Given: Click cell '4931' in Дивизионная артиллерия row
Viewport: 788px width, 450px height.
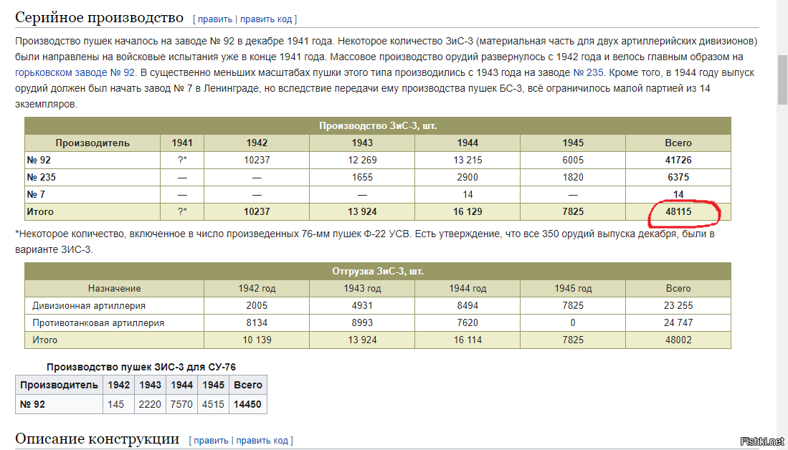Looking at the screenshot, I should [362, 306].
